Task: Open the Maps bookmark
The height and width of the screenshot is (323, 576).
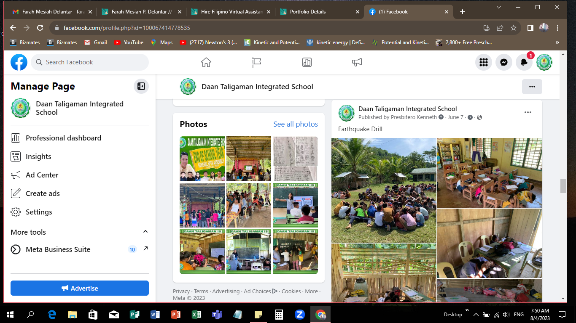Action: point(161,42)
